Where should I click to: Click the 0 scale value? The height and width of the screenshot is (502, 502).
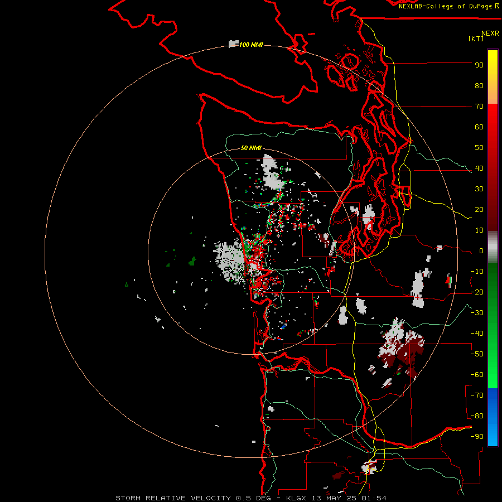(x=481, y=251)
